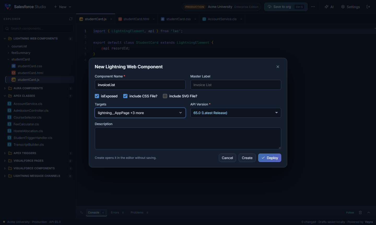376x225 pixels.
Task: Click the Acme University org badge
Action: pos(221,7)
